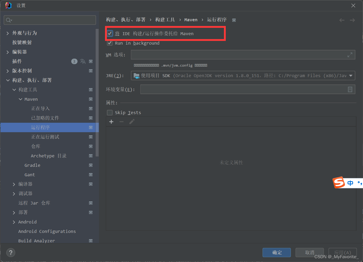This screenshot has height=262, width=363.
Task: Click the 构建工具 breadcrumb link
Action: 165,20
